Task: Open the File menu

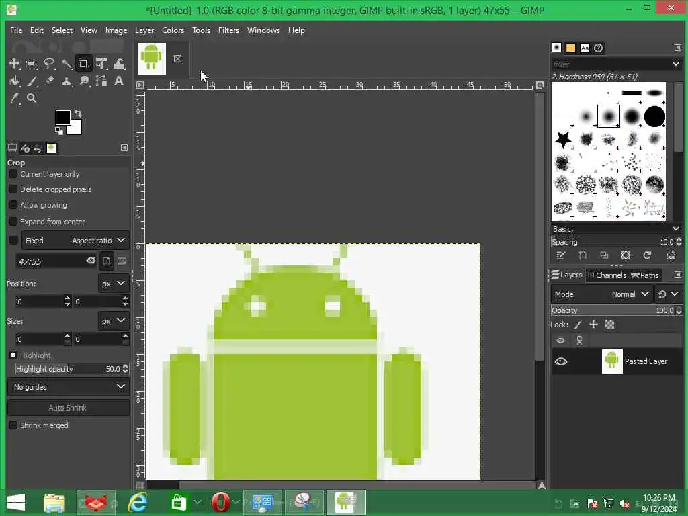Action: (16, 30)
